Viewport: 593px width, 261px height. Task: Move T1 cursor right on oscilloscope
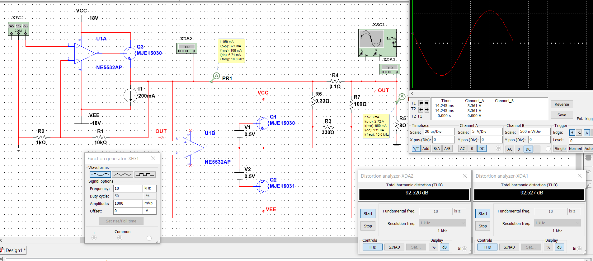click(427, 103)
